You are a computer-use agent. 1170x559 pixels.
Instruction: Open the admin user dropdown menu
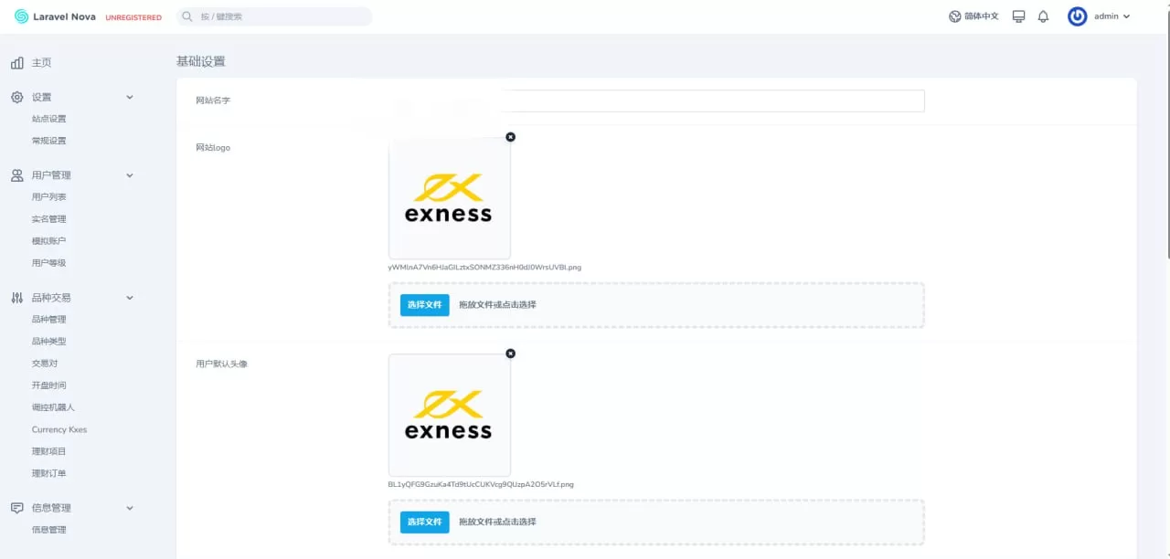(x=1111, y=16)
